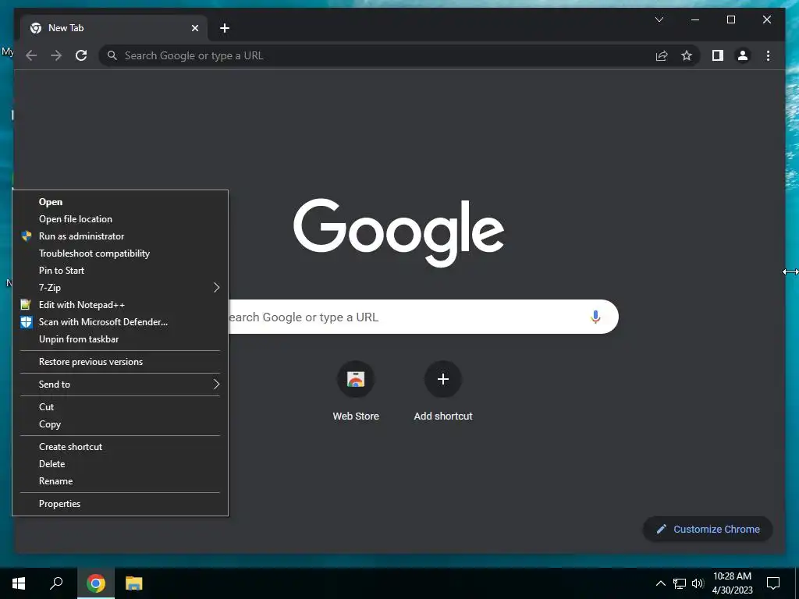Choose Edit with Notepad++
Screen dimensions: 799x599
click(x=120, y=305)
